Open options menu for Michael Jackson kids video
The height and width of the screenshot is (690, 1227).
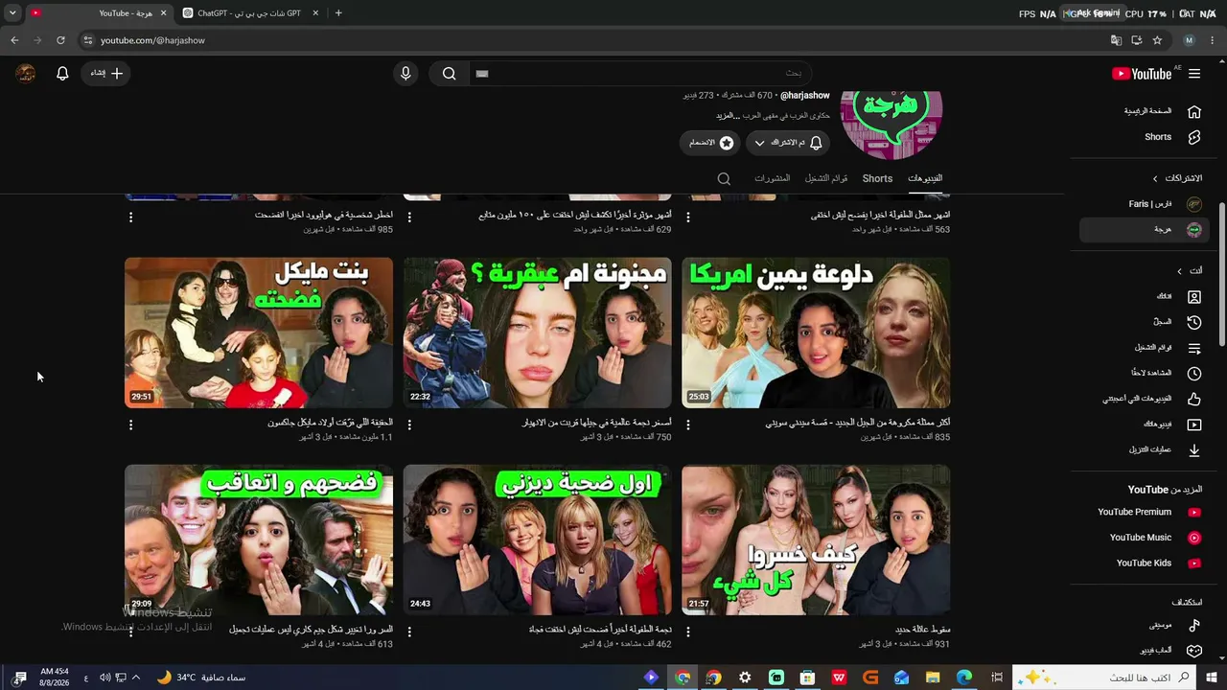pos(131,425)
